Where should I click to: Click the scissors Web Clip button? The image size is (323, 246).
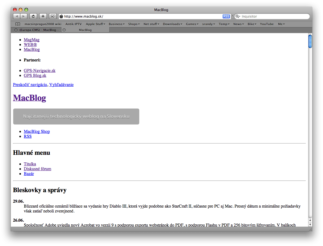pyautogui.click(x=52, y=16)
